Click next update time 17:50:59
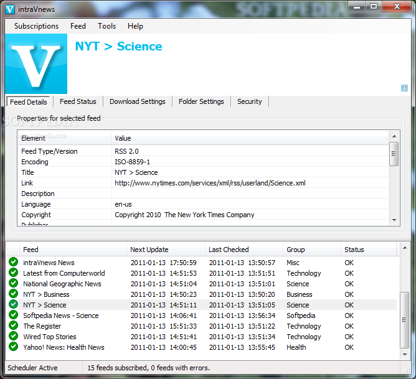The height and width of the screenshot is (379, 416). (x=183, y=263)
